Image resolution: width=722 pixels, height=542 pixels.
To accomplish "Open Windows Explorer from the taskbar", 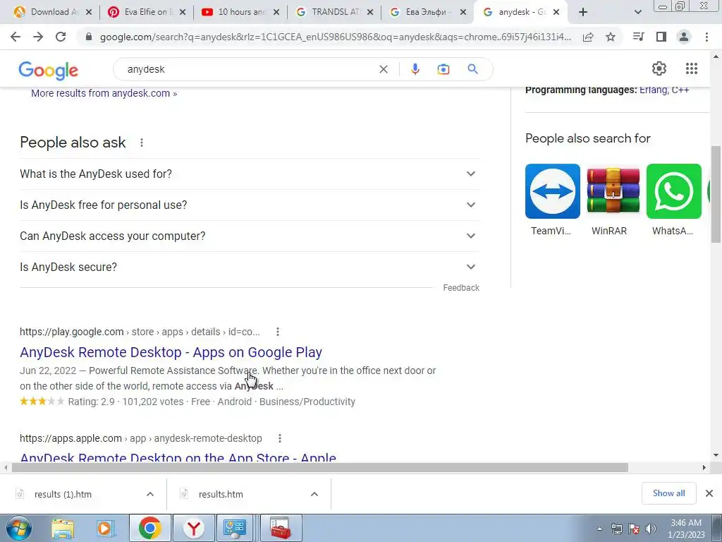I will [x=63, y=528].
